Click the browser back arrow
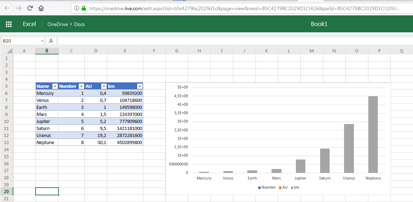The image size is (413, 202). (x=7, y=8)
